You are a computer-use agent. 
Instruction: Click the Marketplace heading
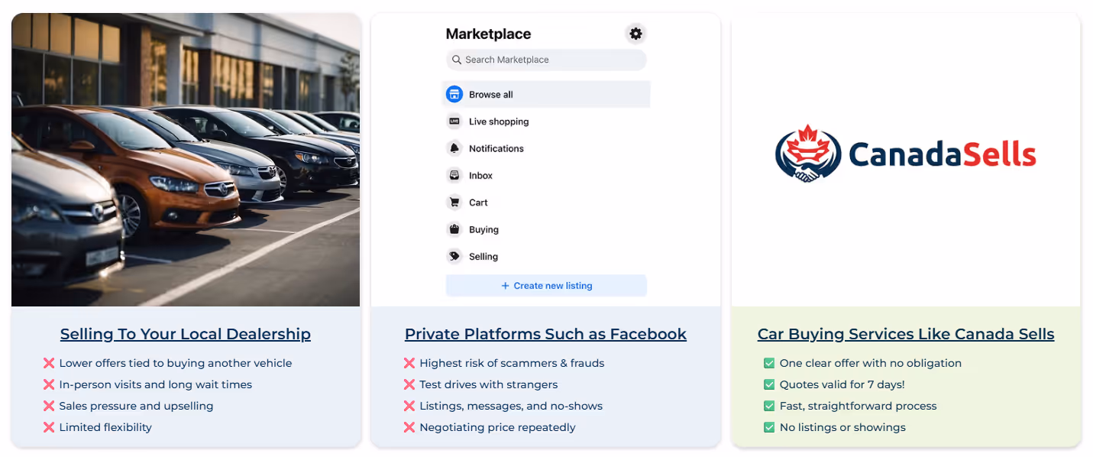click(x=488, y=34)
